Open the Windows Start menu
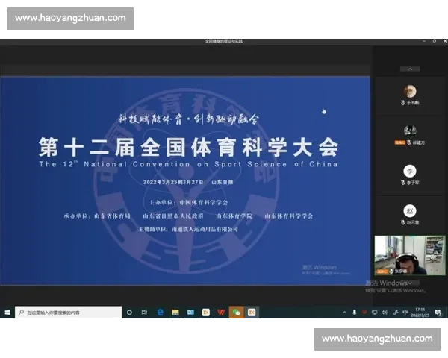Viewport: 448px width, 358px height. [x=7, y=313]
